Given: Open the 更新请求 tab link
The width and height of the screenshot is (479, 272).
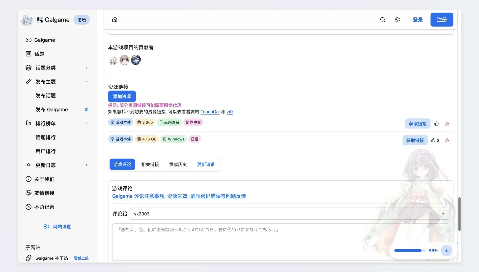Looking at the screenshot, I should point(206,164).
